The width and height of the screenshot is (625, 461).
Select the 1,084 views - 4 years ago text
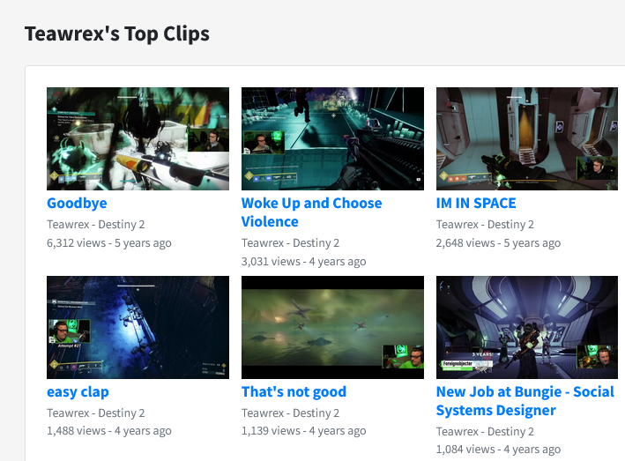tap(498, 450)
